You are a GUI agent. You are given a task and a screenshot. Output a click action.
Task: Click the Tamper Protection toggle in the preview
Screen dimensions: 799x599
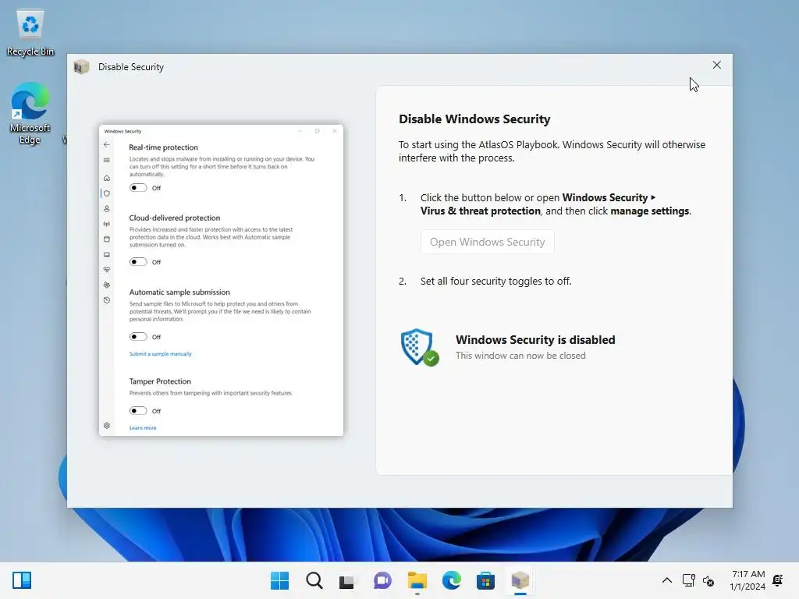138,410
